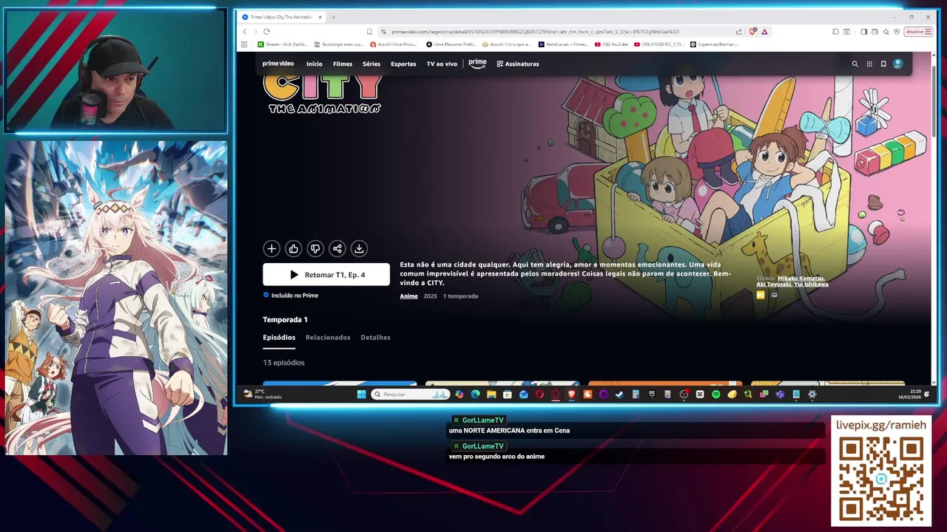Add CITY to watchlist with plus icon

tap(272, 249)
